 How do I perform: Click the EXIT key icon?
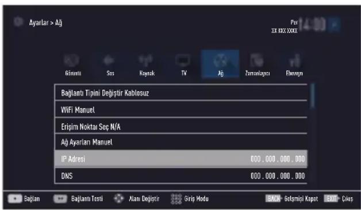click(331, 198)
